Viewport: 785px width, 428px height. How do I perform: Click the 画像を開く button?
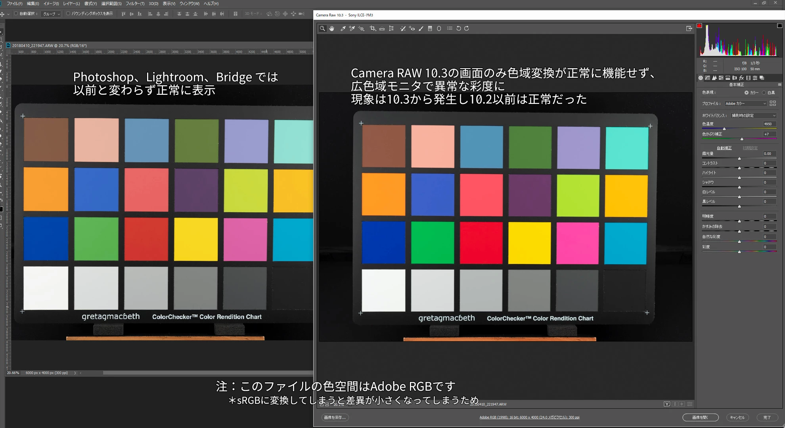(701, 417)
